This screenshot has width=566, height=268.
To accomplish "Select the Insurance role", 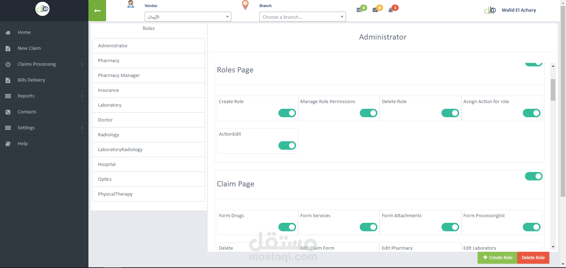I will pos(149,90).
